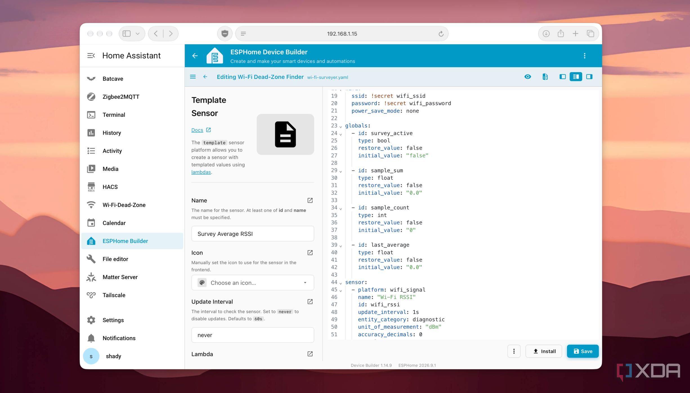Collapse the globals section at line 23

pos(340,127)
